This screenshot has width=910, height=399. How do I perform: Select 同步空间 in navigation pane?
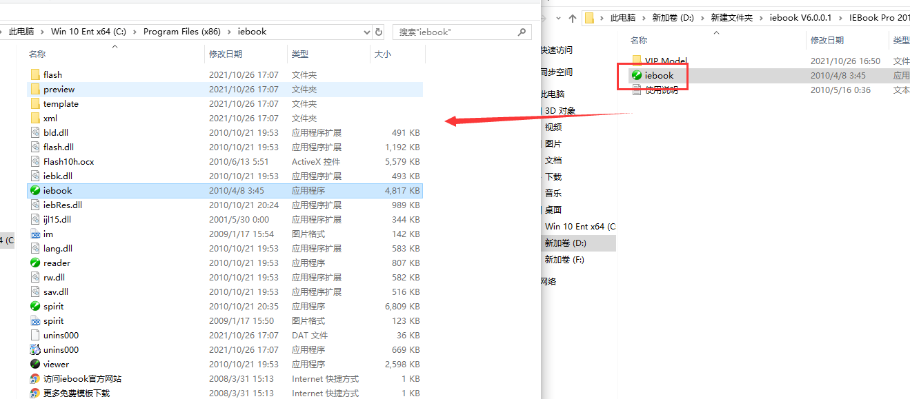557,72
